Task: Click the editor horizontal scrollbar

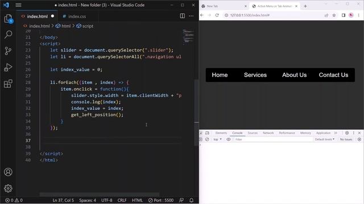Action: [x=100, y=194]
